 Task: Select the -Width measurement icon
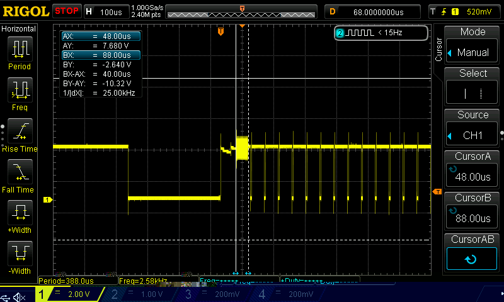click(x=20, y=253)
